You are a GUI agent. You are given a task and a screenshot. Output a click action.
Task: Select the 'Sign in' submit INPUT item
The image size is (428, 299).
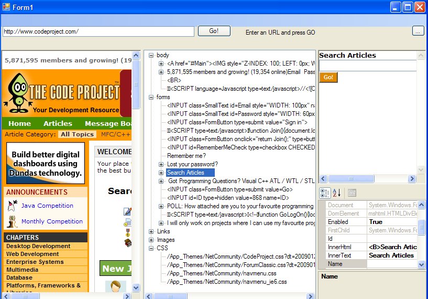pyautogui.click(x=237, y=122)
